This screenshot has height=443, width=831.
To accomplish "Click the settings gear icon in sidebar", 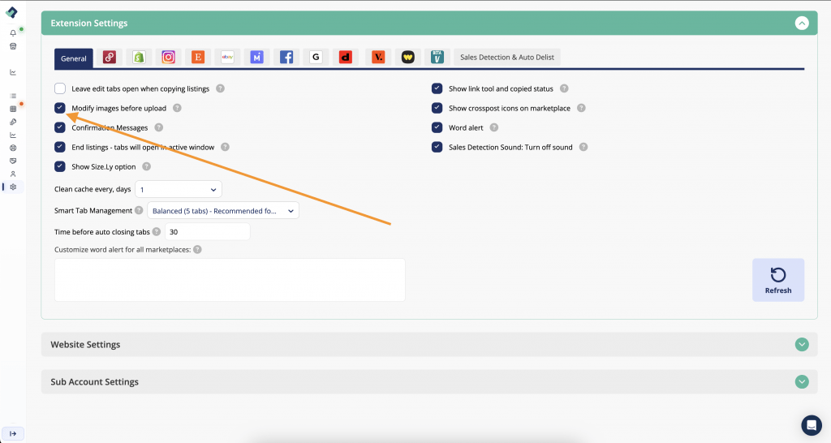I will [13, 187].
